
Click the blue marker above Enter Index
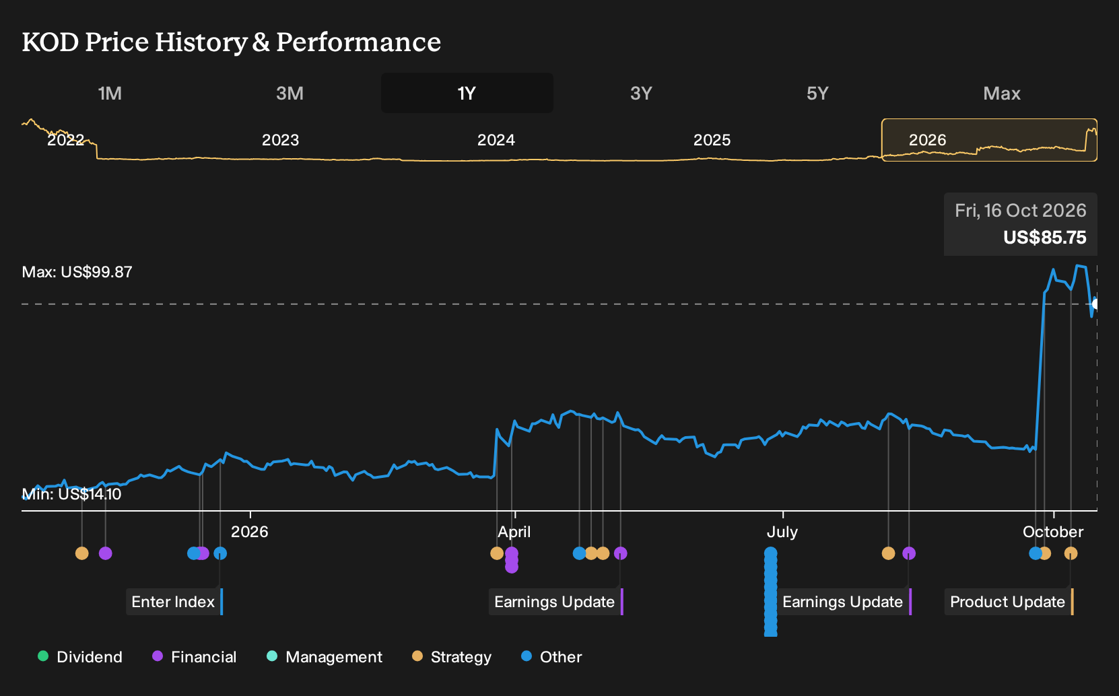(220, 553)
